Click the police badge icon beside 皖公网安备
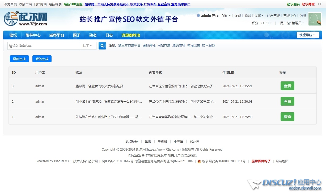Image resolution: width=326 pixels, height=195 pixels. [x=199, y=161]
